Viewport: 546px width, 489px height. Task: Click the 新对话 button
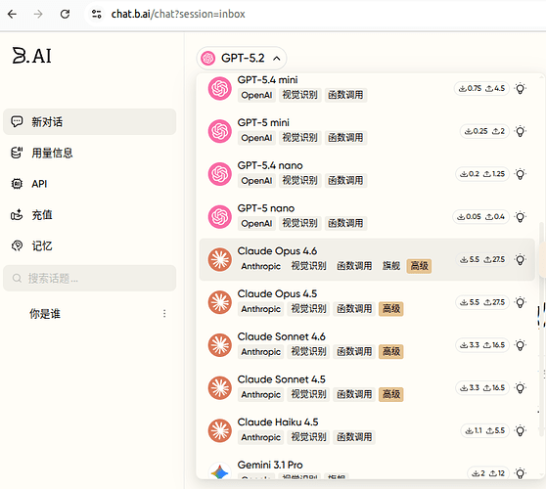click(x=89, y=122)
